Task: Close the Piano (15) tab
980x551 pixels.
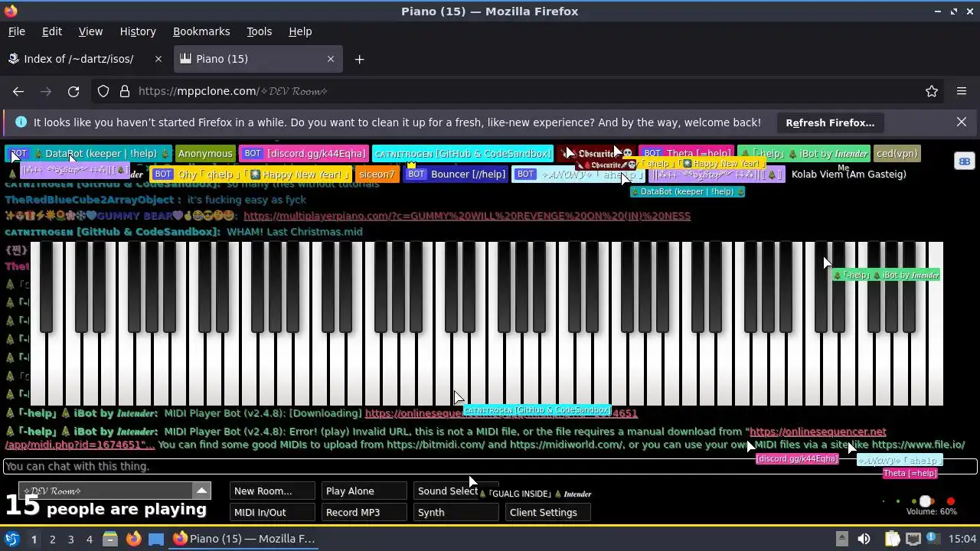Action: coord(331,59)
